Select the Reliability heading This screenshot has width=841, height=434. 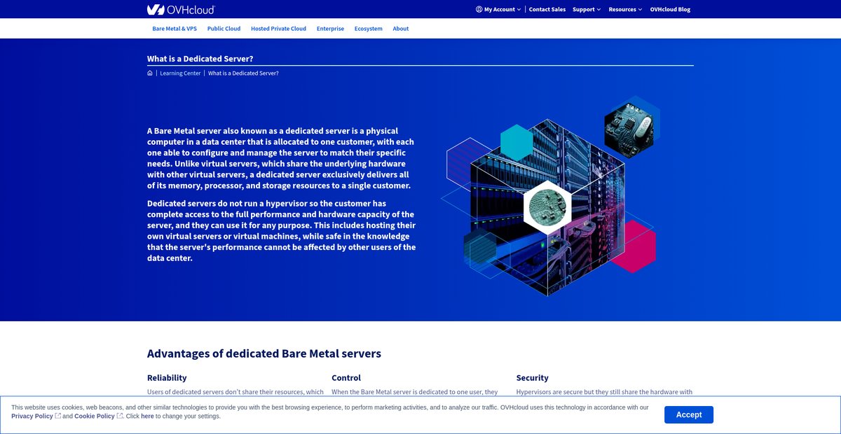(167, 377)
